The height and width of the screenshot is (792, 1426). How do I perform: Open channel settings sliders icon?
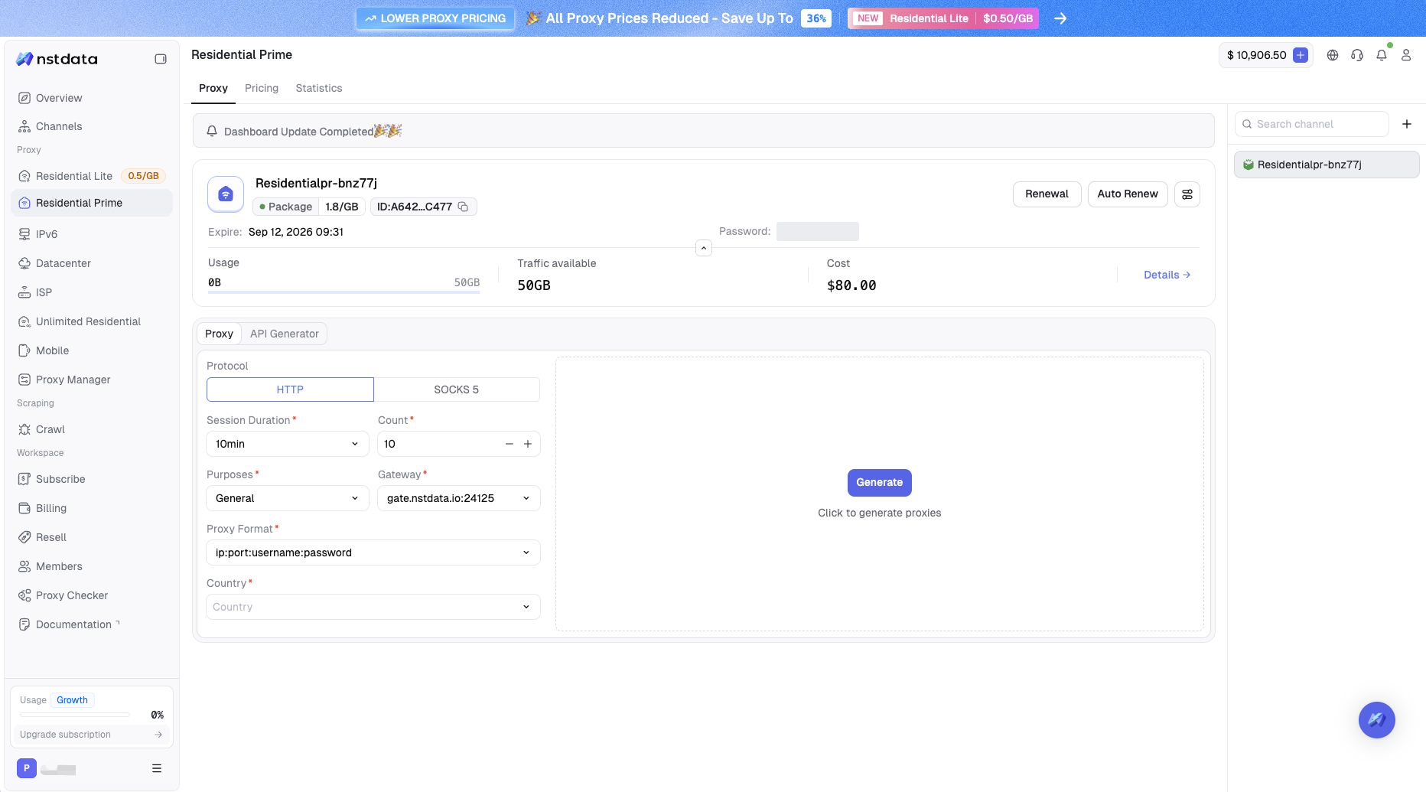pos(1187,194)
